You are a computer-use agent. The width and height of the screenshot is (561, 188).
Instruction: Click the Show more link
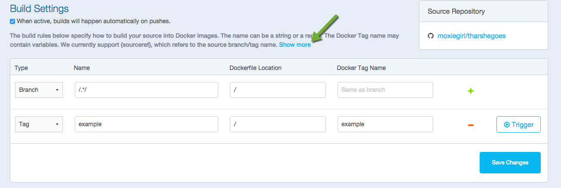295,45
